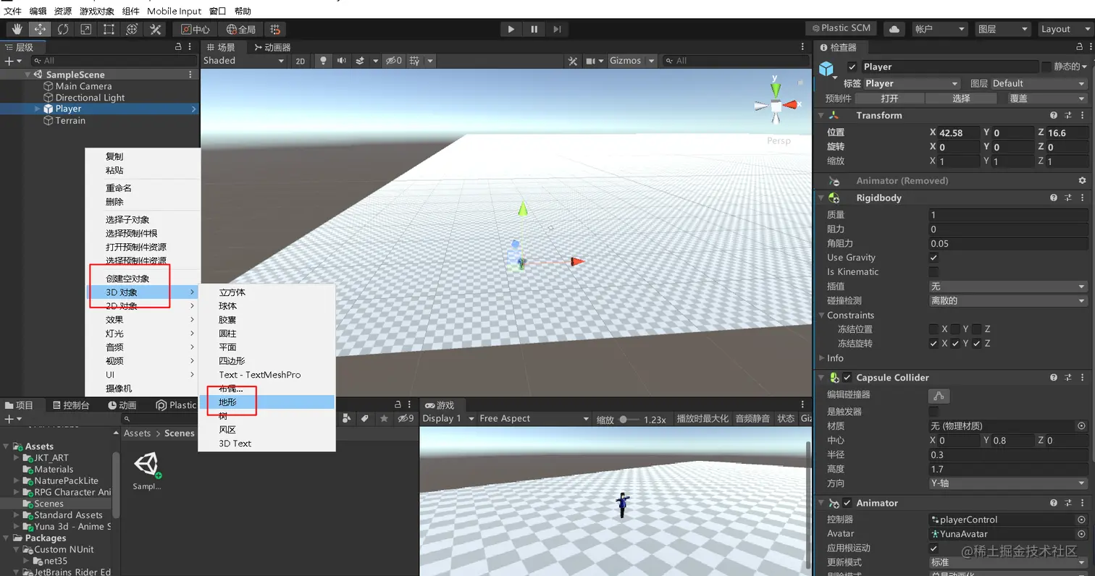Select the Rect transform tool

point(109,29)
